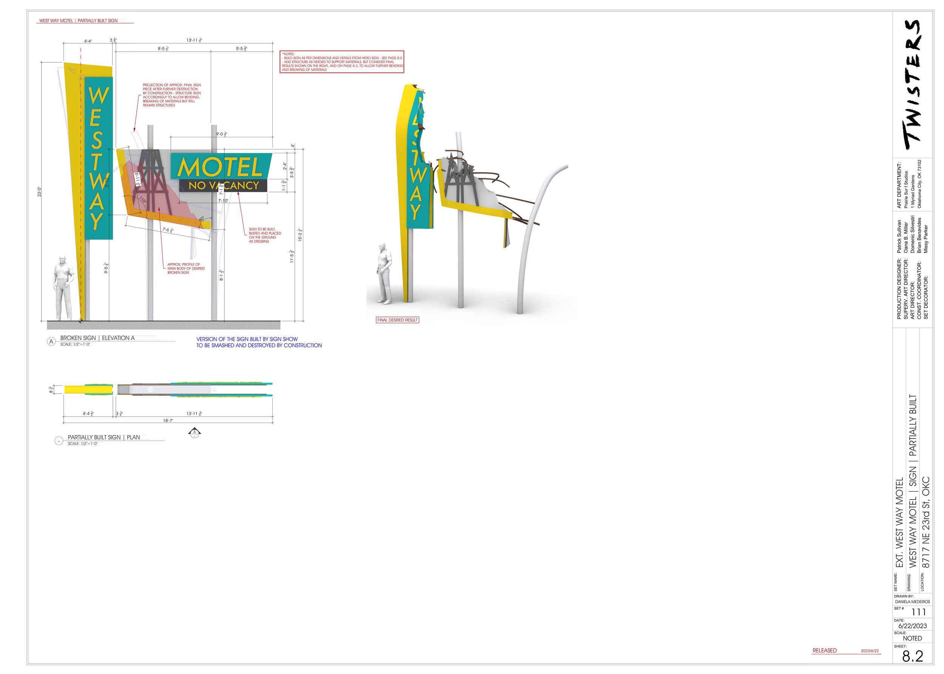Click the 11'-5 1/2" vertical dimension
This screenshot has height=674, width=944.
tap(292, 257)
